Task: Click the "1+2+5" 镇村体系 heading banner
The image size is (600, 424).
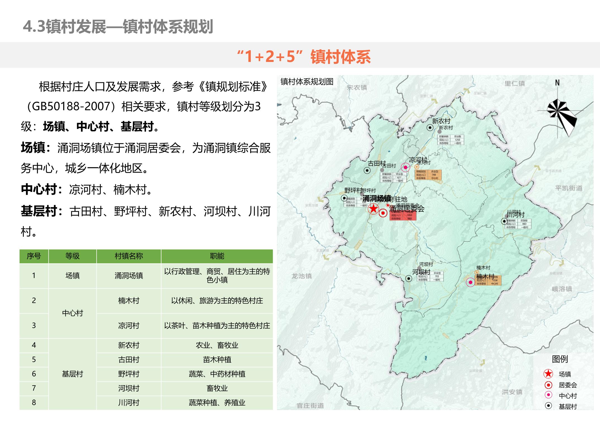Action: coord(303,56)
